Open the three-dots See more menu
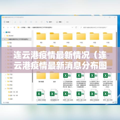This screenshot has height=120, width=120. (x=67, y=22)
